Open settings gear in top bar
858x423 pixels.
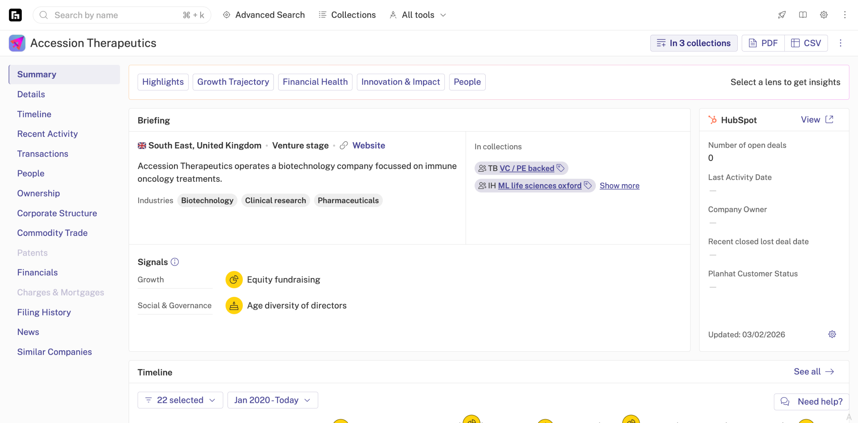pos(824,15)
